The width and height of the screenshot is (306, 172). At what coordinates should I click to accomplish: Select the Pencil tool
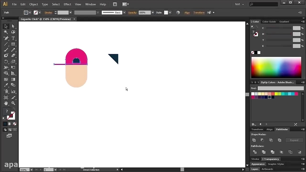(x=13, y=50)
